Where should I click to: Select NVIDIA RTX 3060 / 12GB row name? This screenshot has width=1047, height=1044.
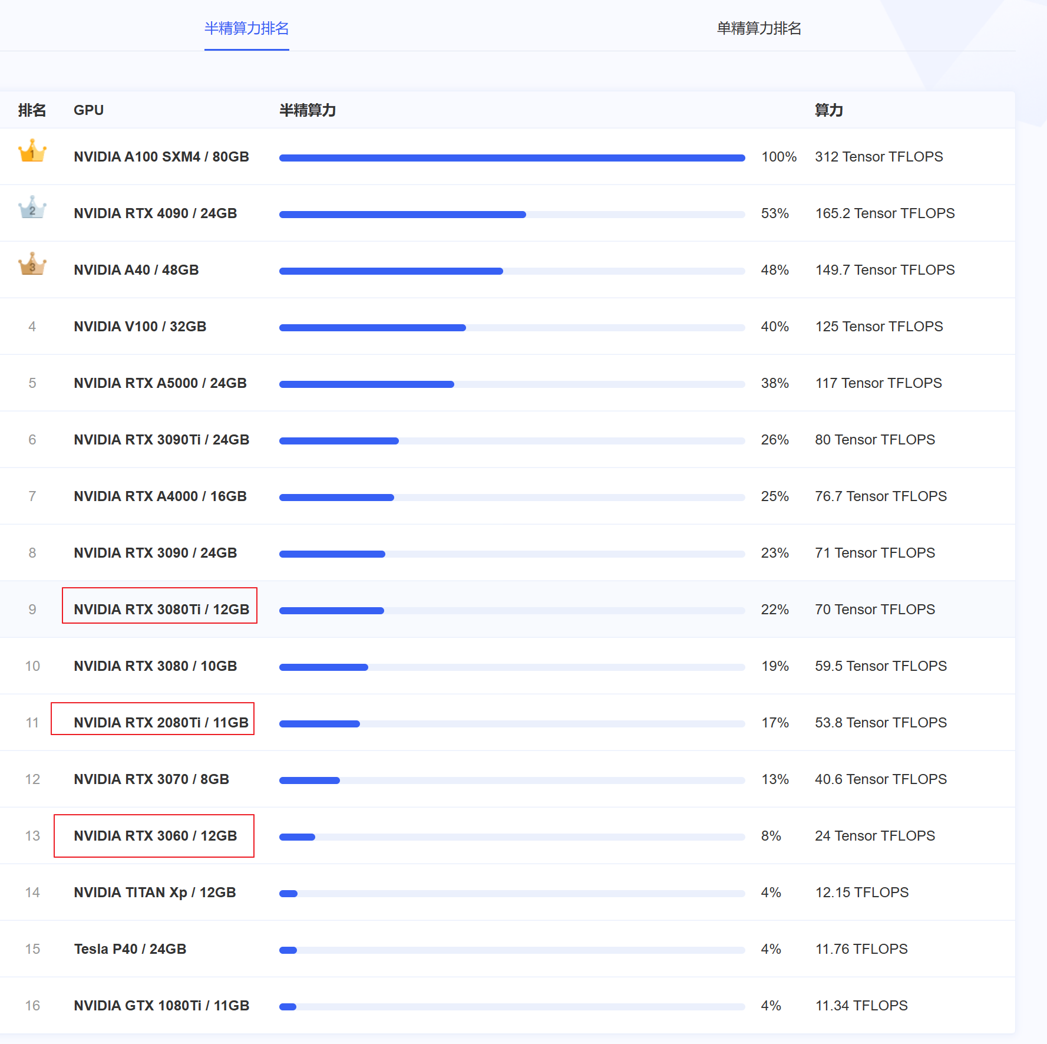[x=156, y=836]
